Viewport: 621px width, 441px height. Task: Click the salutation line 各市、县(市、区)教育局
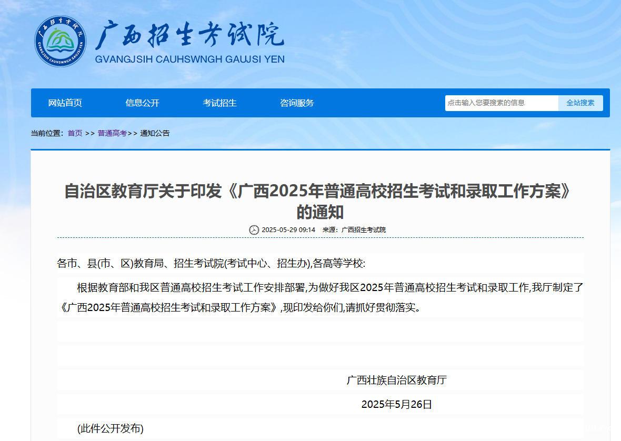point(211,264)
